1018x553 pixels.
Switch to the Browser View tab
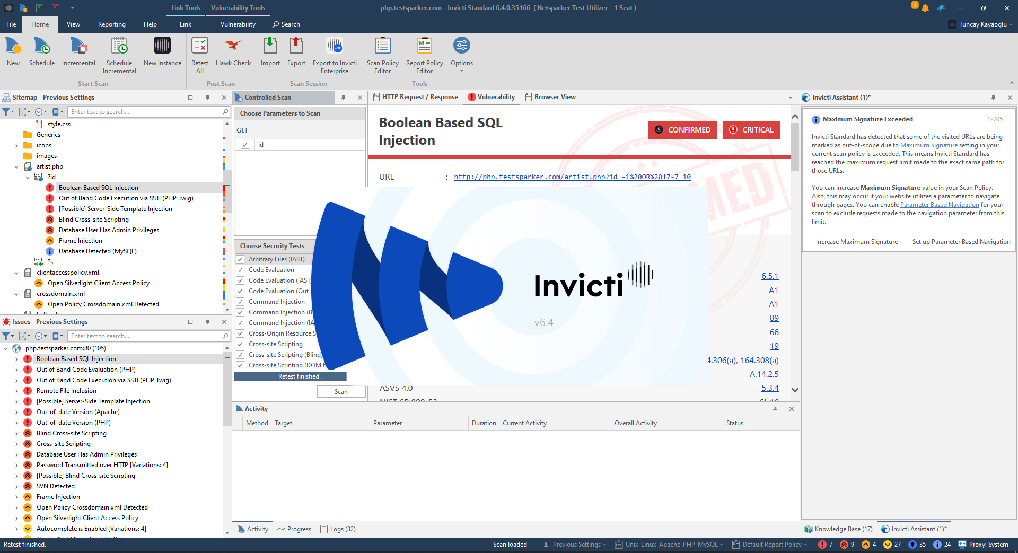[x=550, y=97]
